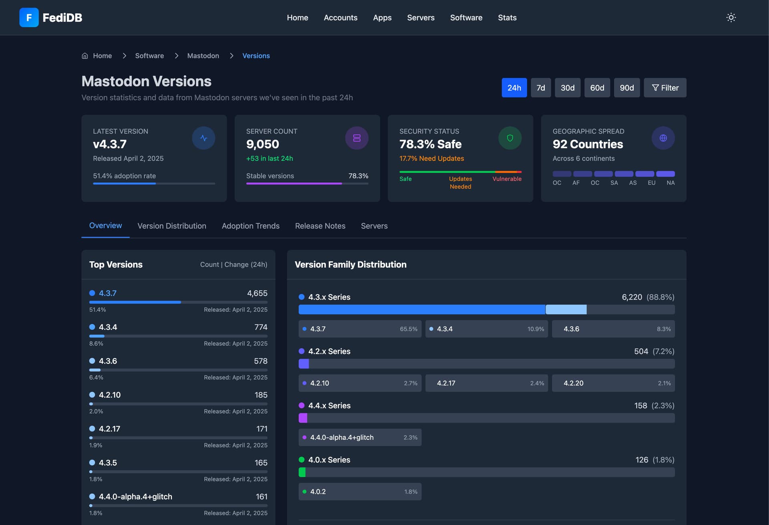The width and height of the screenshot is (769, 525).
Task: Click the 4.3.x Series distribution bar
Action: (x=487, y=309)
